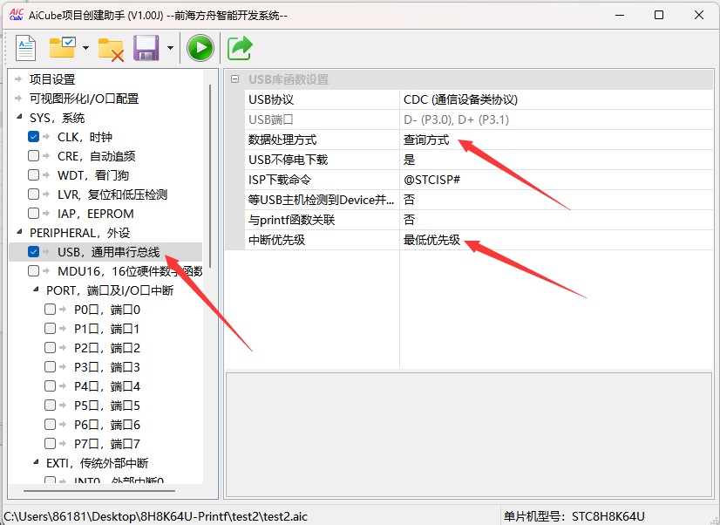Enable the P2口，端口2 checkbox
The width and height of the screenshot is (720, 525).
point(50,348)
